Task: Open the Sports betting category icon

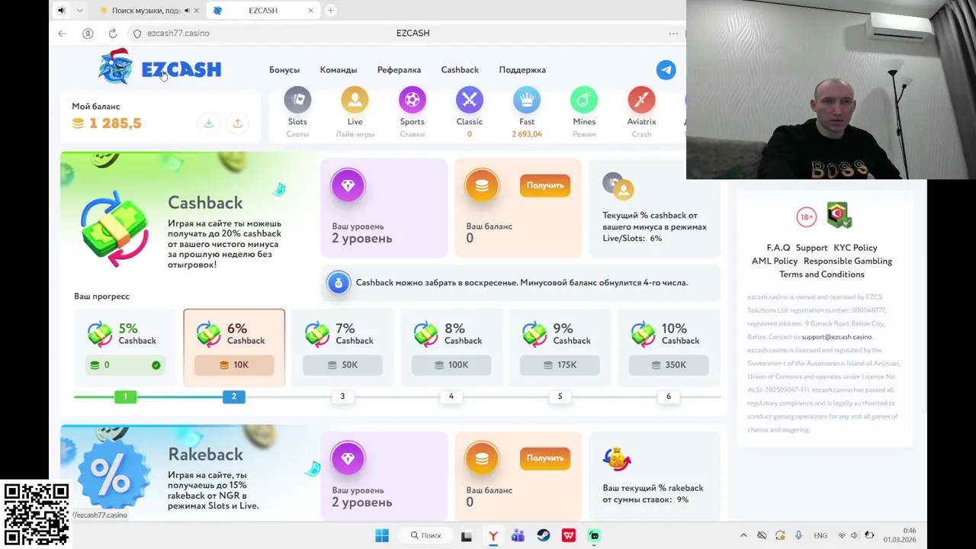Action: point(412,100)
